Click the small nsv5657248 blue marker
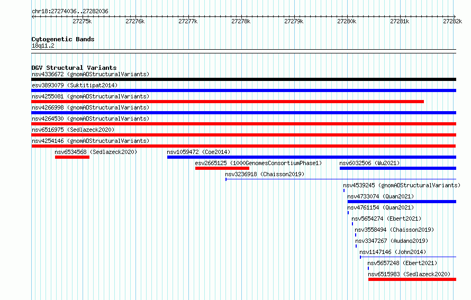Viewport: 471px width, 300px height. coord(368,268)
